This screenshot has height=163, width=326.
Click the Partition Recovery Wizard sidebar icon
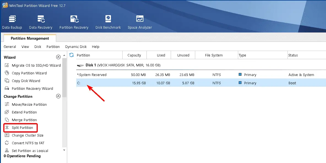[7, 88]
